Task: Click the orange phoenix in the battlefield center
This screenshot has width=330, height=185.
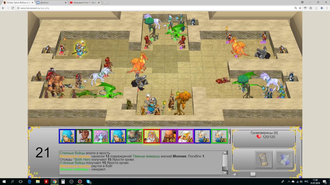Action: 139,63
